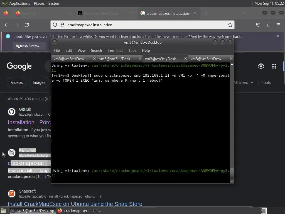Screen dimensions: 285x214
Task: Open the Google apps grid icon
Action: 274,66
